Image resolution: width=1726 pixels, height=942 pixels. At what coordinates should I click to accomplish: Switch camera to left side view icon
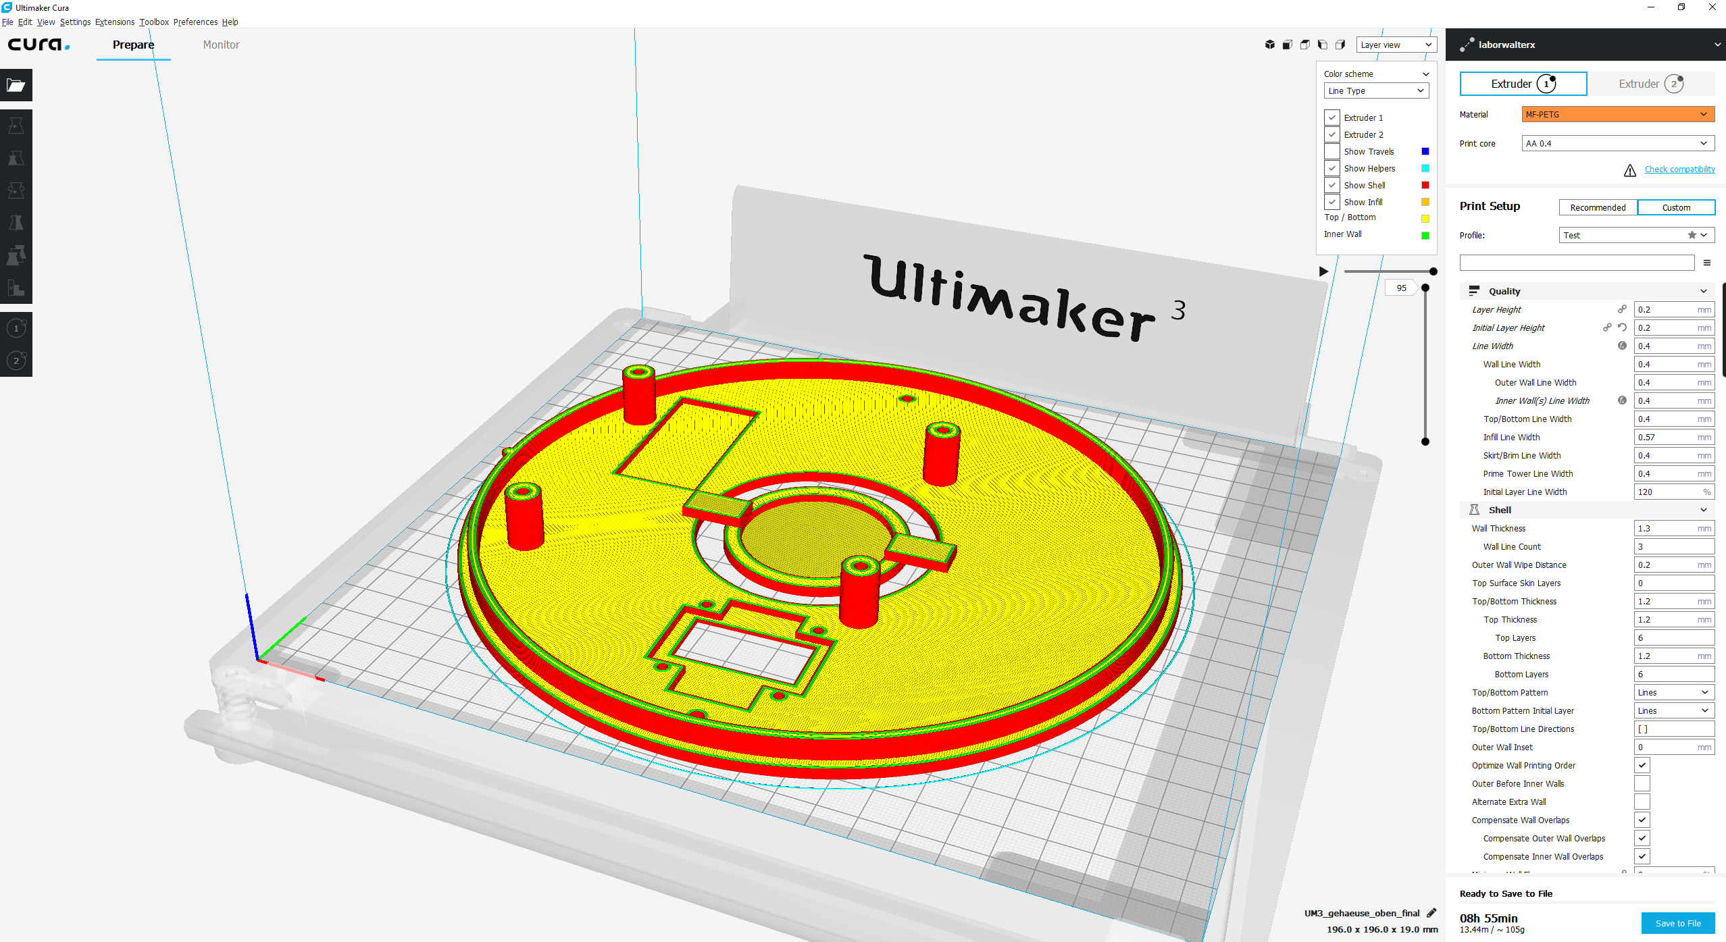click(1323, 45)
